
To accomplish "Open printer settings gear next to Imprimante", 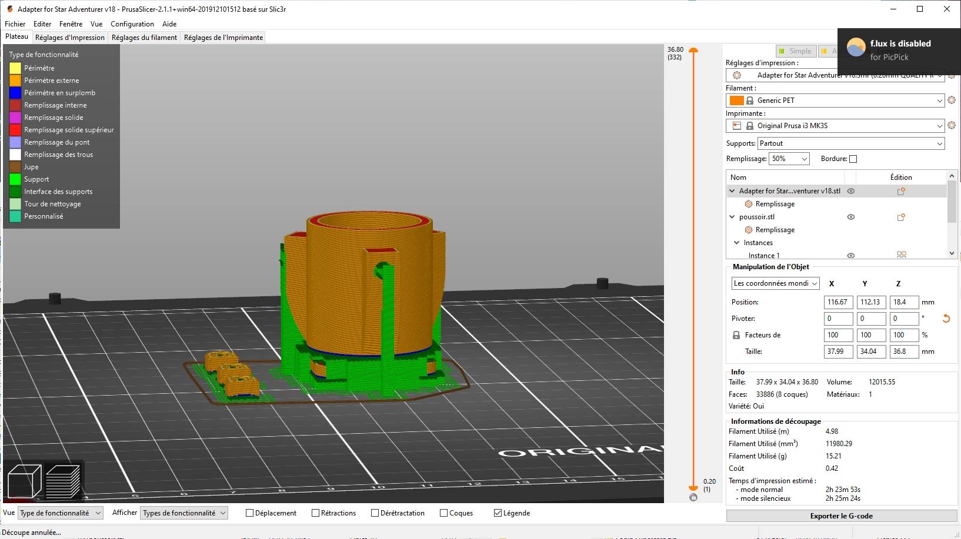I will [x=952, y=125].
